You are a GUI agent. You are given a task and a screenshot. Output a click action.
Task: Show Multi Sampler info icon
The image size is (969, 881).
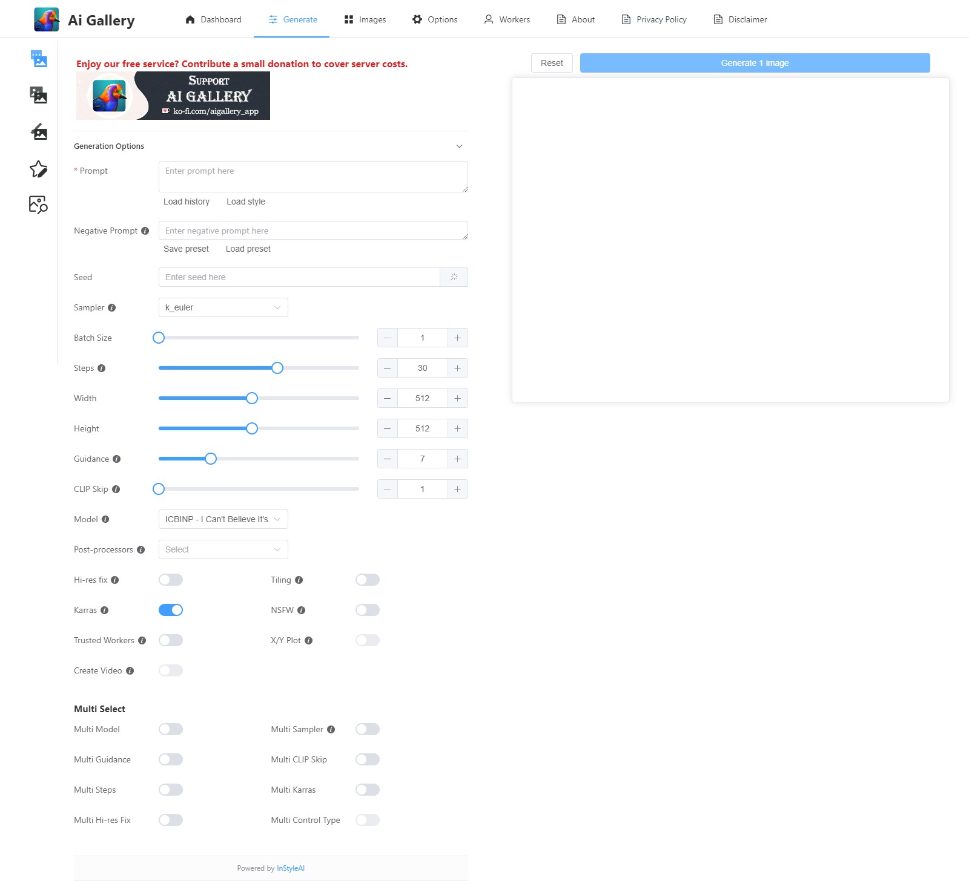(x=331, y=729)
